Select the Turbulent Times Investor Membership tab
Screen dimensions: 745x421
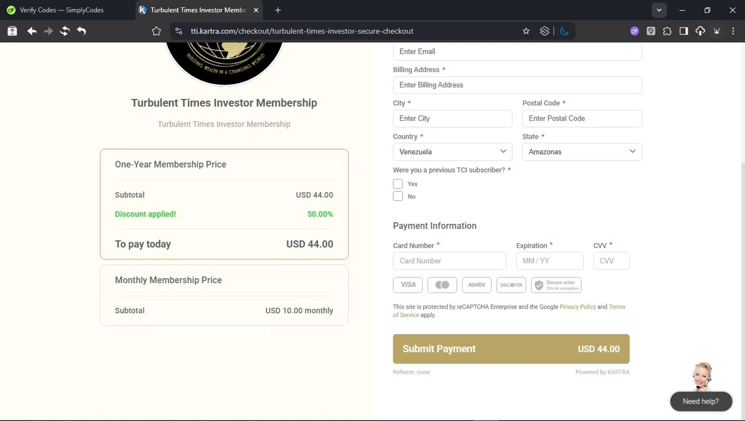coord(199,10)
